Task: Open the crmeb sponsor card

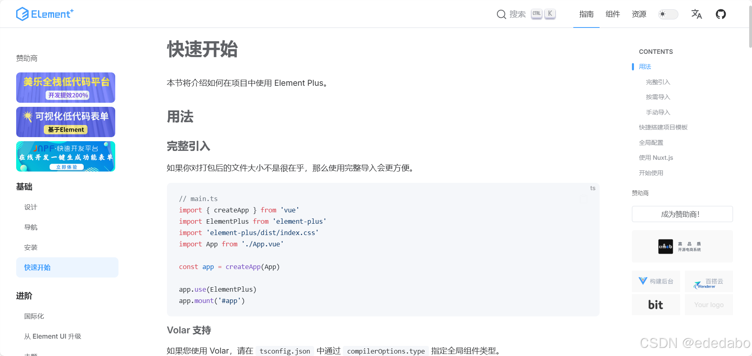Action: click(682, 246)
